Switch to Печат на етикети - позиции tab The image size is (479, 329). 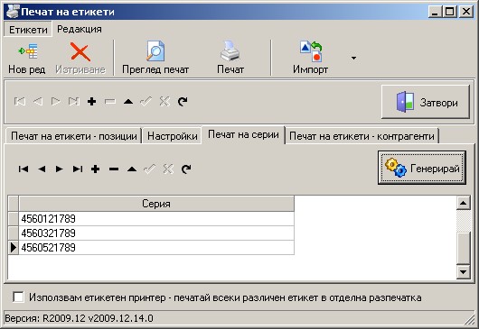[73, 136]
